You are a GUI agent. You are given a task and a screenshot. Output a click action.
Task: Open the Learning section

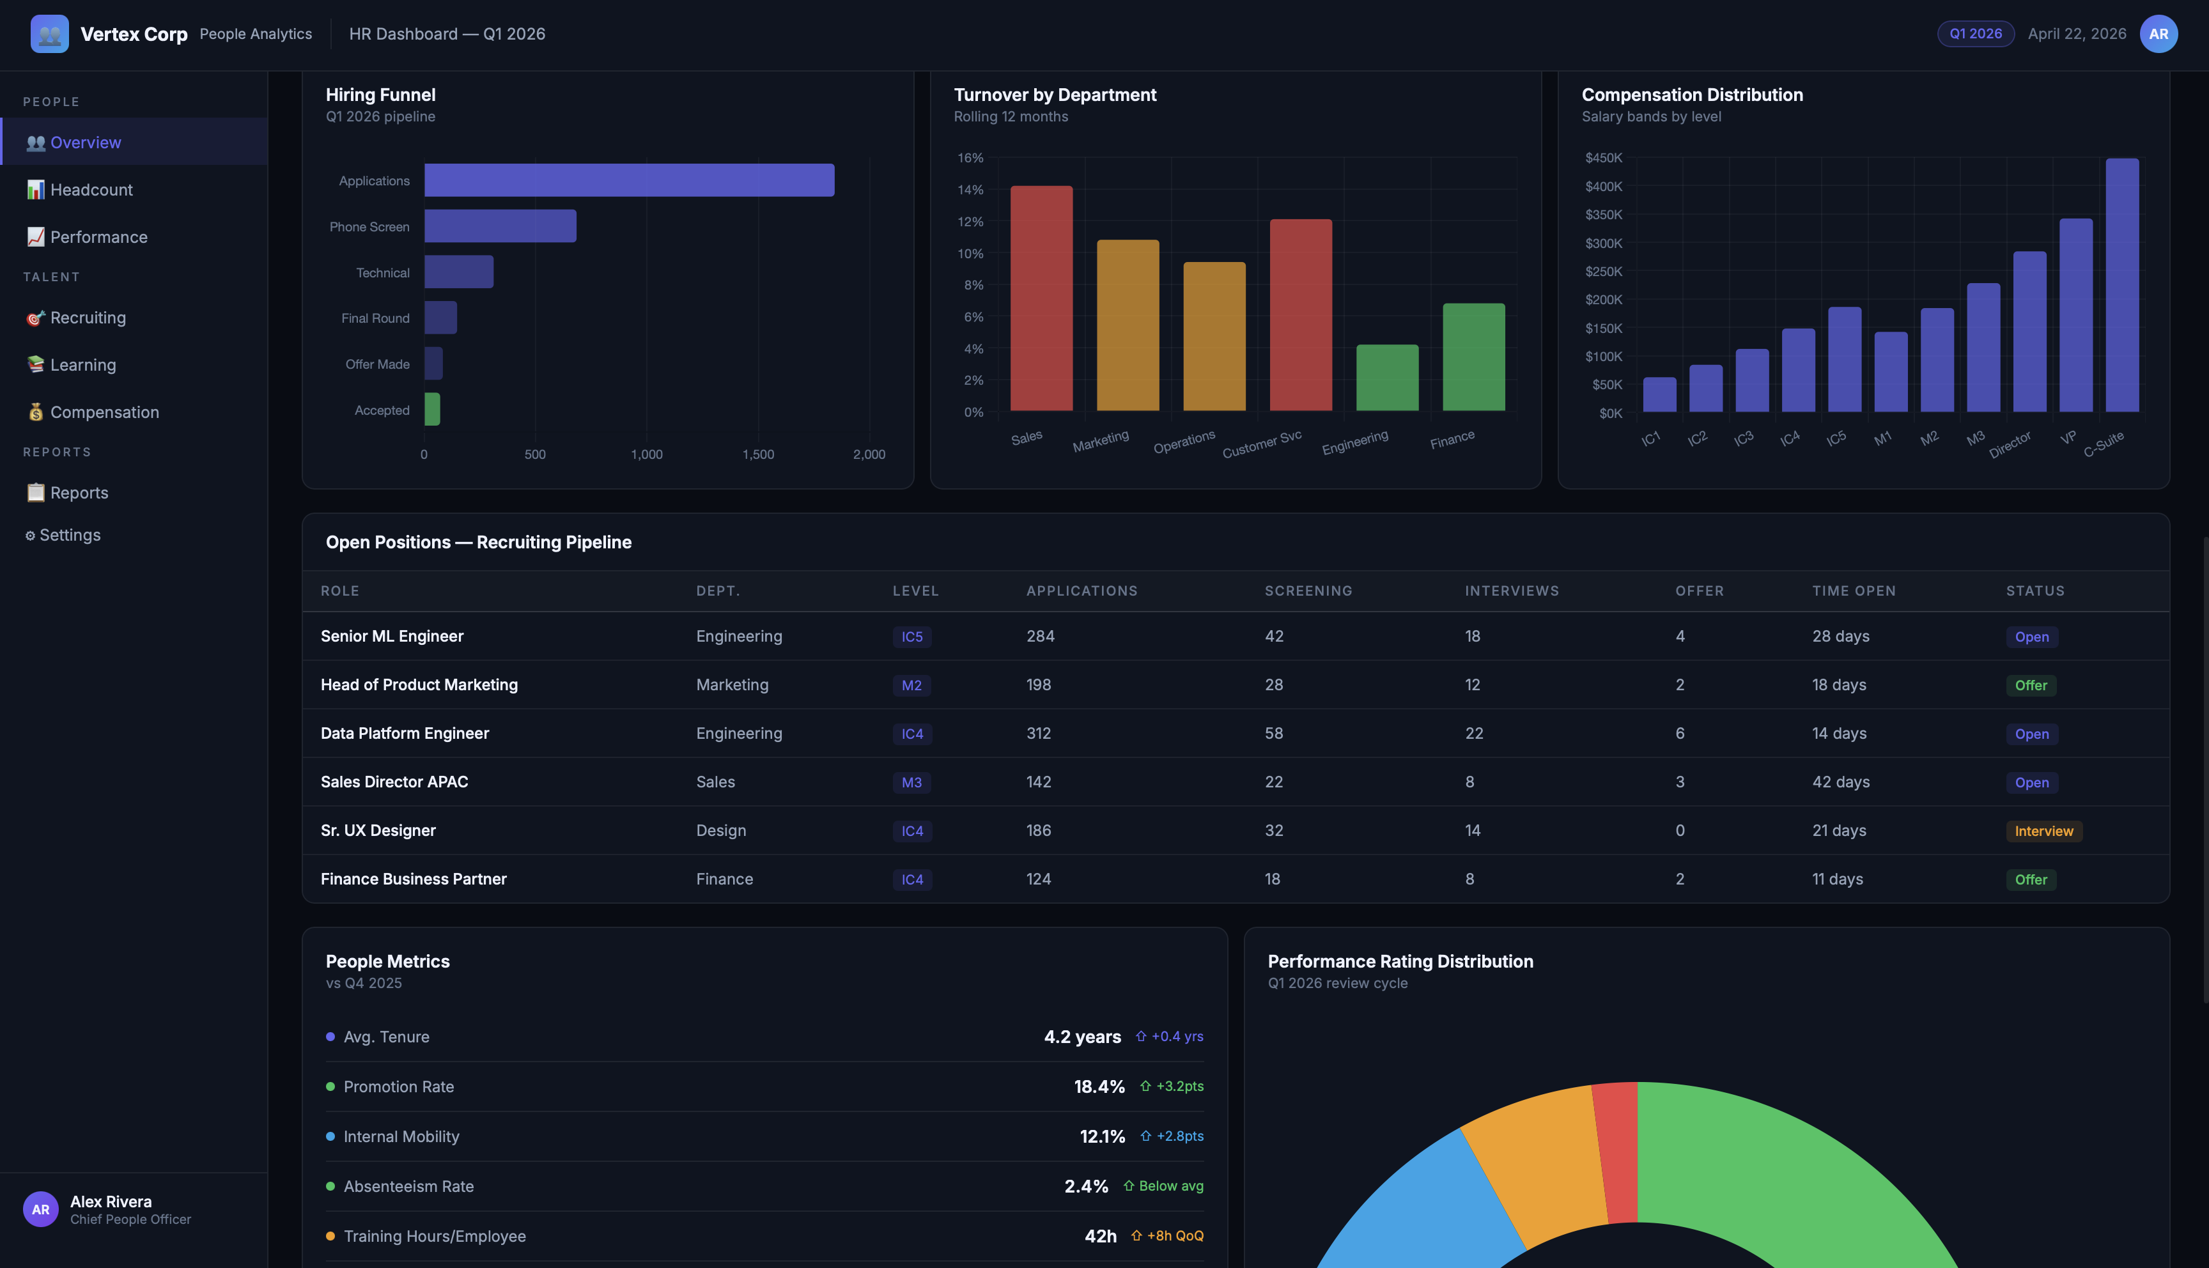(x=134, y=365)
